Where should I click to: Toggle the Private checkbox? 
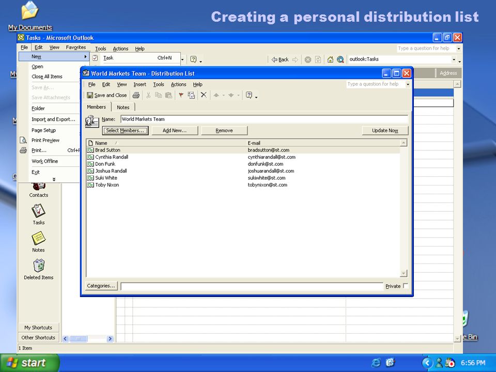point(406,286)
